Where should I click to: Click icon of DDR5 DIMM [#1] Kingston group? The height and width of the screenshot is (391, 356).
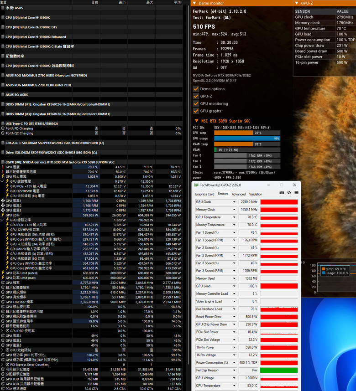[3, 104]
